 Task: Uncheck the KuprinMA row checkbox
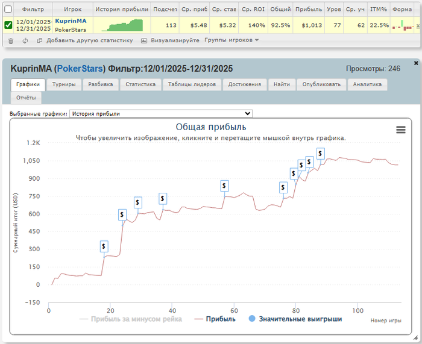click(x=8, y=25)
